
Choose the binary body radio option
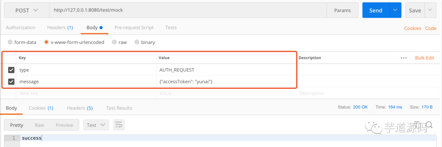(x=137, y=42)
